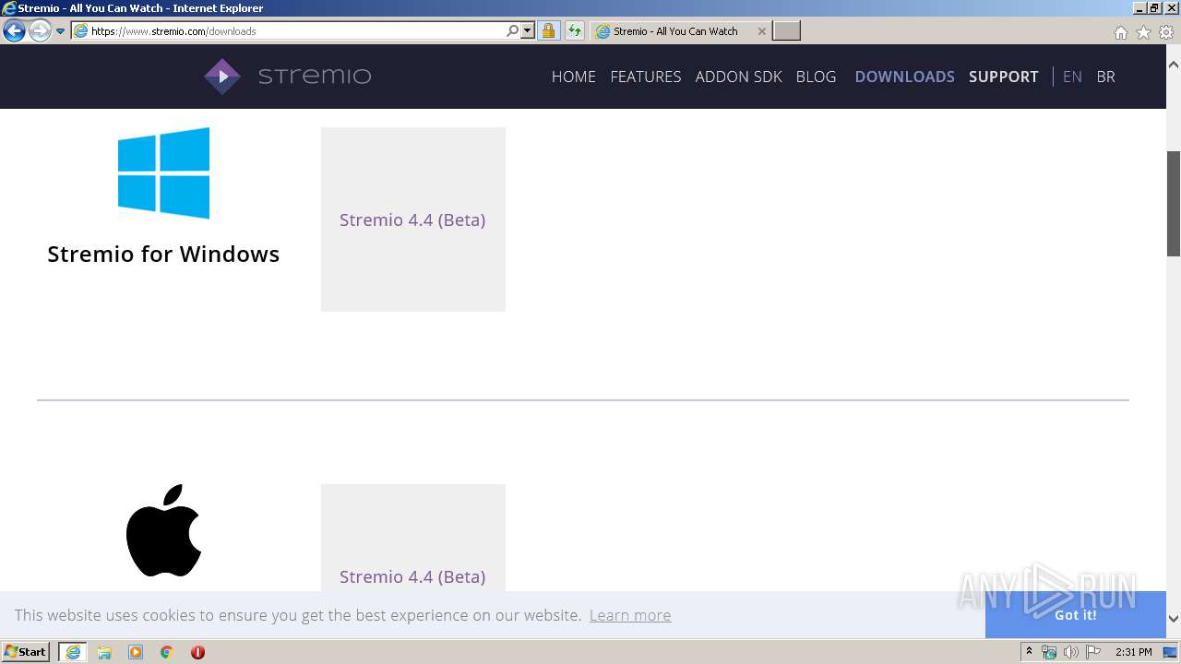This screenshot has width=1181, height=664.
Task: Open ADDON SDK in the navigation
Action: [738, 77]
